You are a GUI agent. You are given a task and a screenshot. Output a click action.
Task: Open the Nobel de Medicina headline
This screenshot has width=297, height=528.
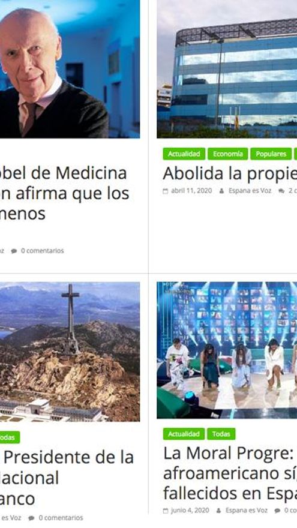tap(65, 193)
